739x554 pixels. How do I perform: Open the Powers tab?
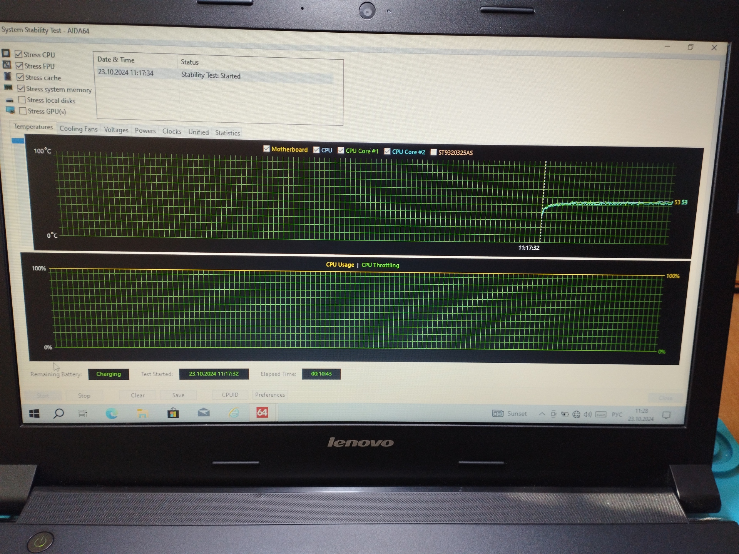point(145,131)
